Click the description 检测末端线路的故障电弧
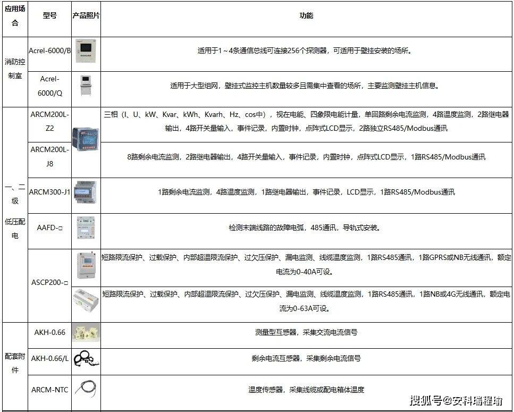The width and height of the screenshot is (514, 412). pyautogui.click(x=306, y=228)
